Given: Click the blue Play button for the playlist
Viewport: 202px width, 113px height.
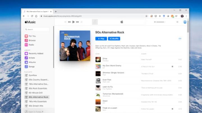Looking at the screenshot, I should (101, 39).
